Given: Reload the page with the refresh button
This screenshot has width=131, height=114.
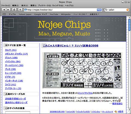Looking at the screenshot, I should [x=14, y=10].
